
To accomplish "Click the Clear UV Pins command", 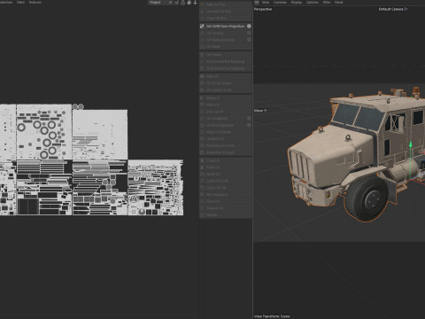I will pos(226,18).
